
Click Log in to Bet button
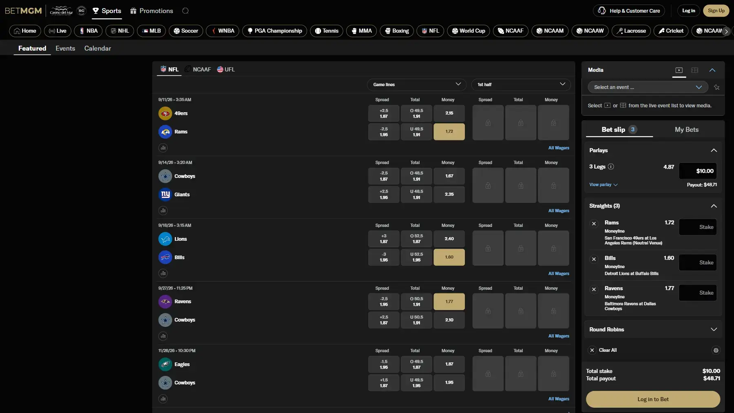(653, 400)
